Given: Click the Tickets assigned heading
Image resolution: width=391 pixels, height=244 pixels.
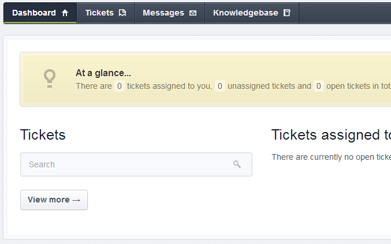Looking at the screenshot, I should [331, 135].
